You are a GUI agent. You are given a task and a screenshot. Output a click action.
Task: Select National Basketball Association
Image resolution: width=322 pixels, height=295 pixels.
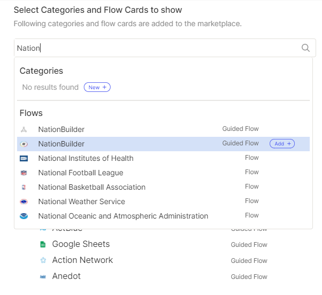pyautogui.click(x=92, y=187)
